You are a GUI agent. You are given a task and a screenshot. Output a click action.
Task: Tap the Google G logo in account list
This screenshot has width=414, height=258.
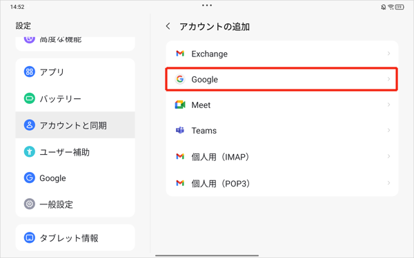click(180, 79)
